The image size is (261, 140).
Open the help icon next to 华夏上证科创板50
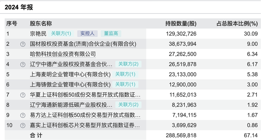click(x=23, y=95)
